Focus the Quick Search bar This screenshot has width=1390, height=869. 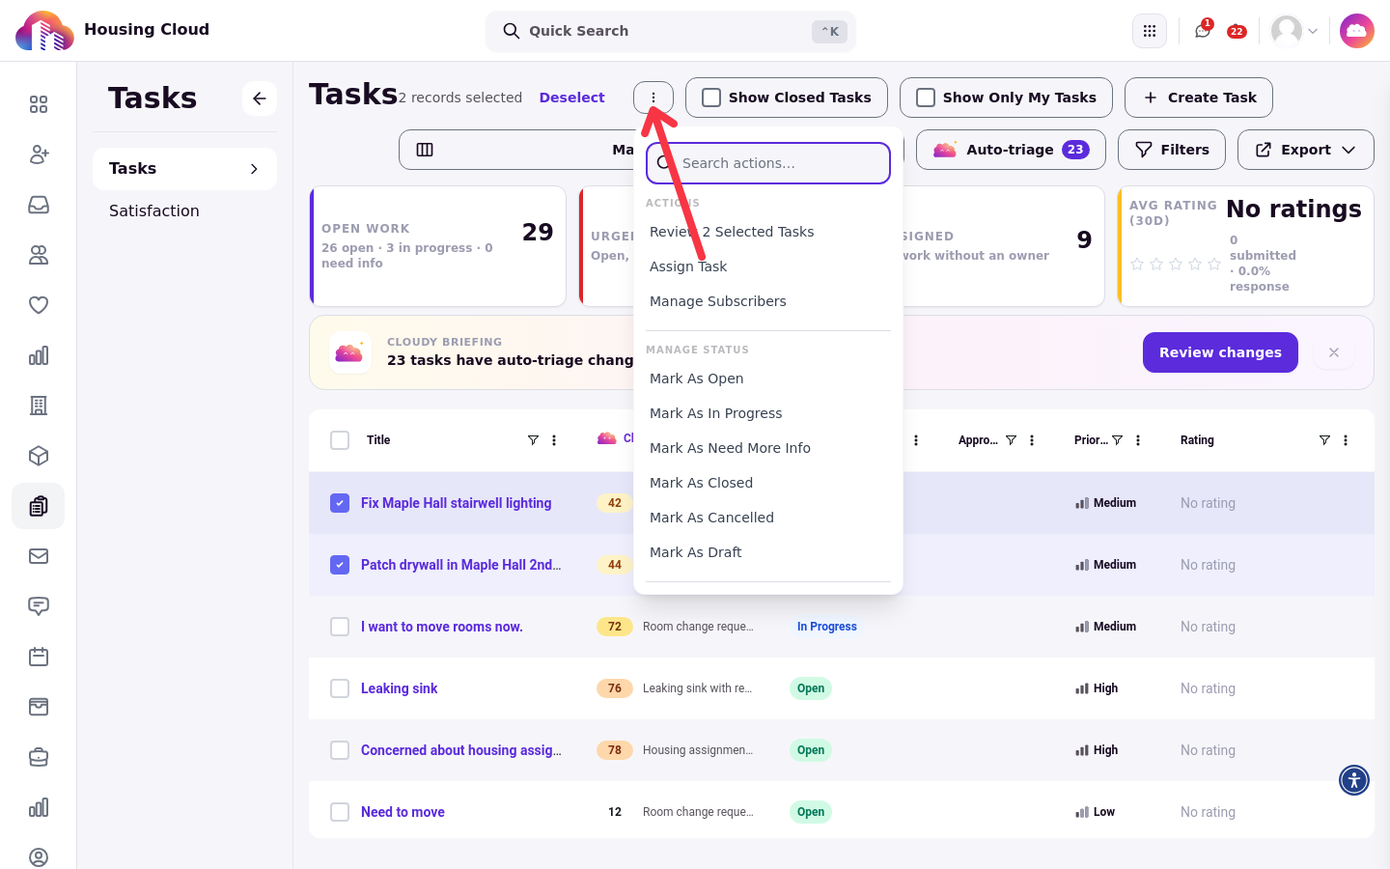coord(671,31)
